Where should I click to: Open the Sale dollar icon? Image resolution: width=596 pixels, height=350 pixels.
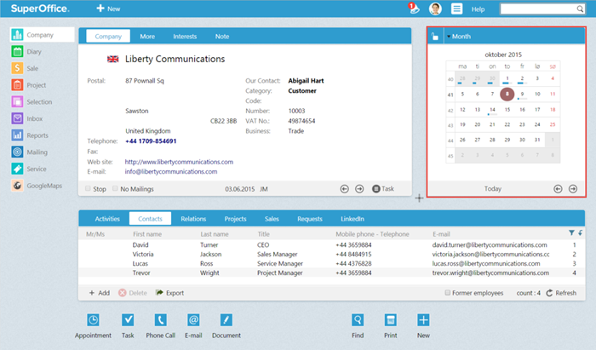[17, 68]
